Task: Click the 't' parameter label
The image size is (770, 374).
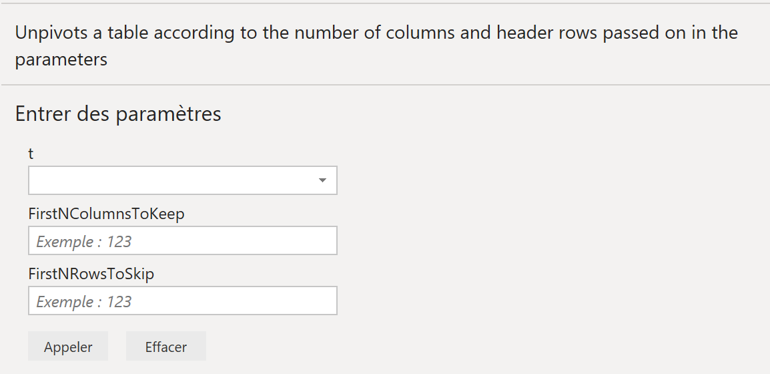Action: click(31, 154)
